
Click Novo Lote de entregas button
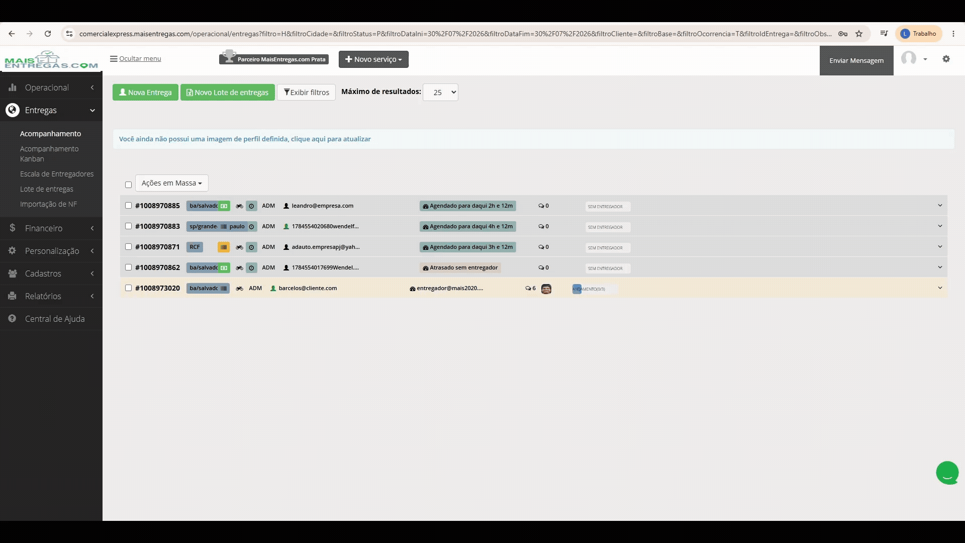pyautogui.click(x=228, y=93)
